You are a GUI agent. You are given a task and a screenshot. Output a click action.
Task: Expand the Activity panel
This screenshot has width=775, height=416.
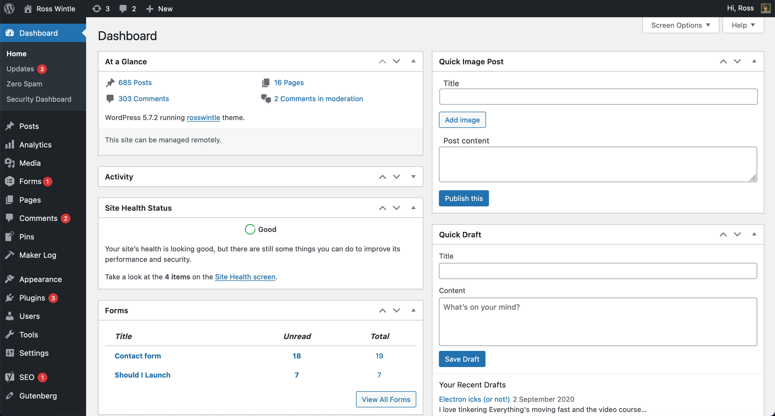point(413,177)
